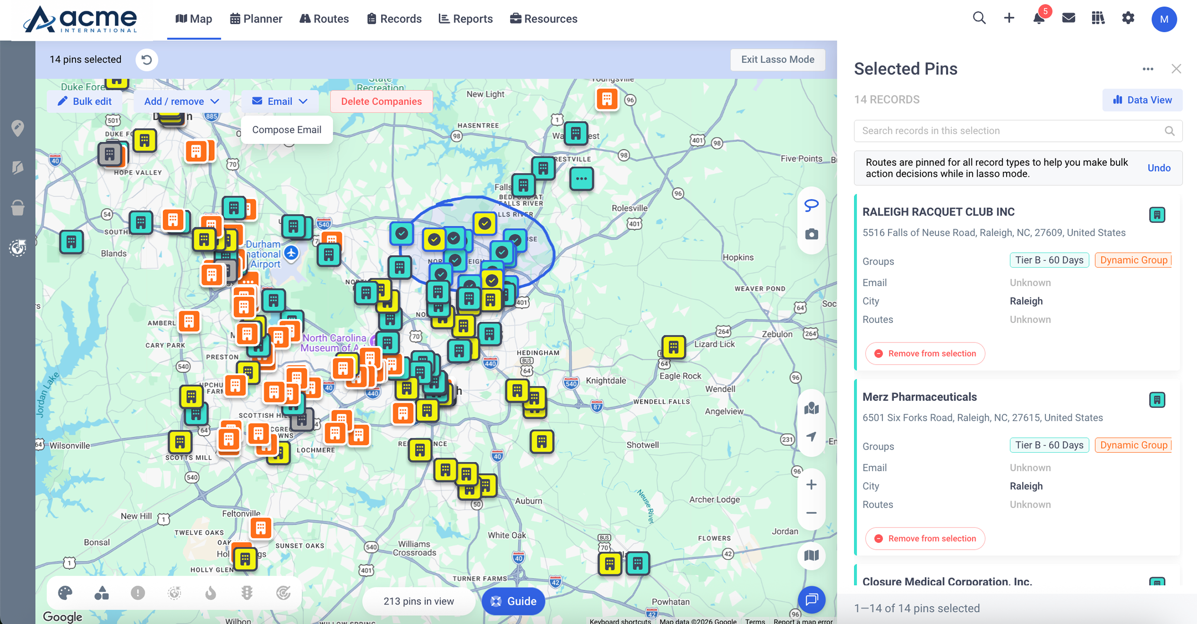Open the Routes tab
This screenshot has height=624, width=1197.
(x=324, y=19)
